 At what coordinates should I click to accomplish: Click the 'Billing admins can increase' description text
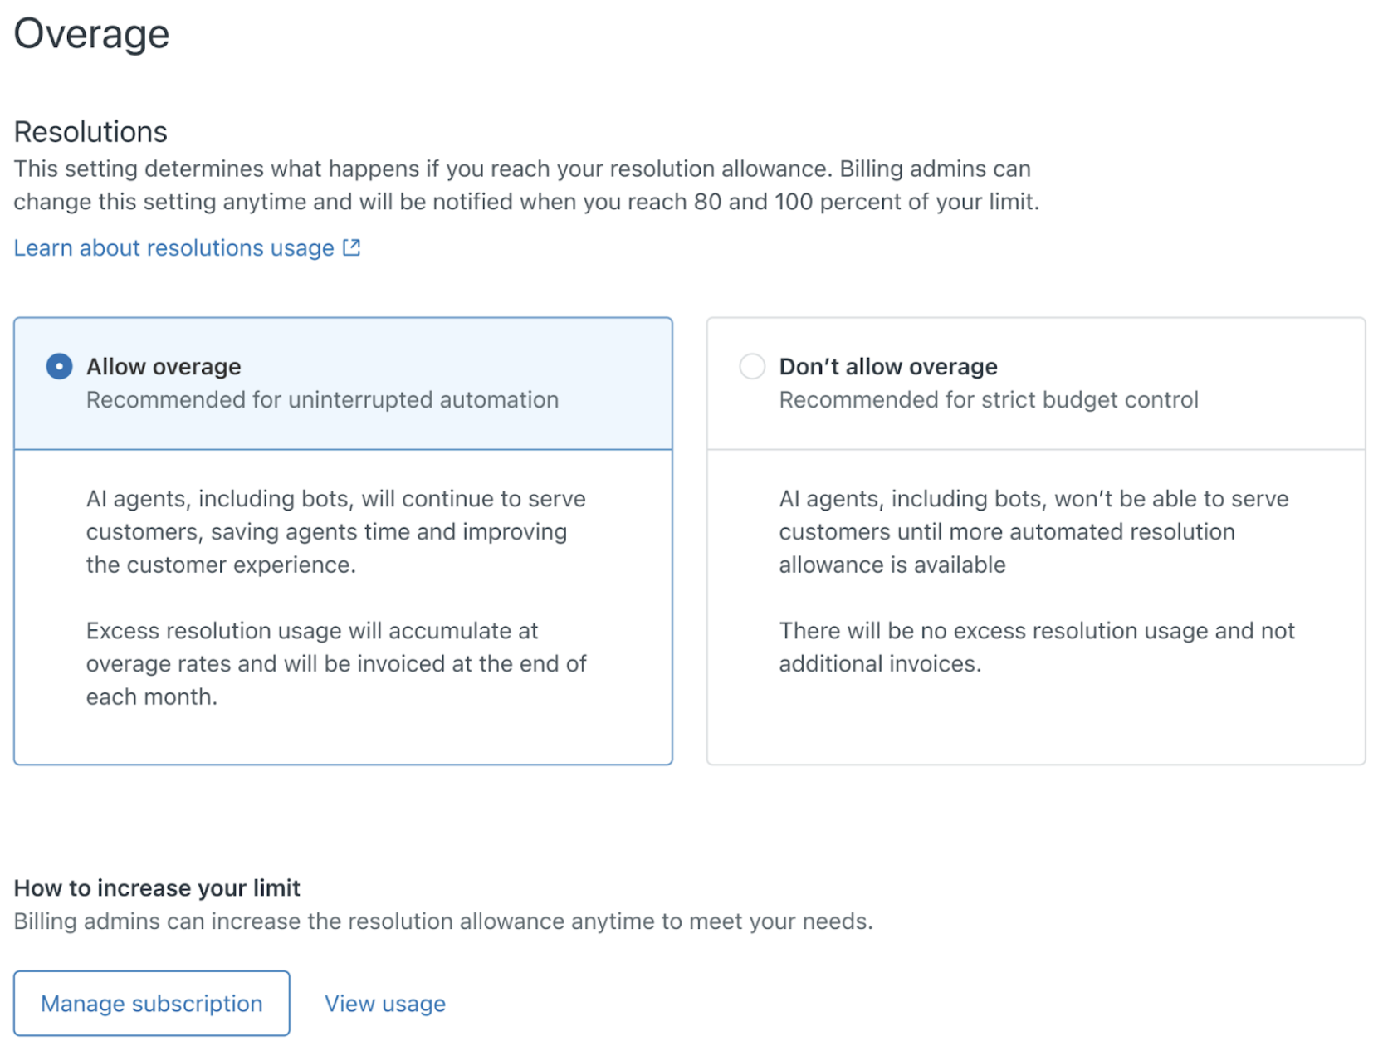pos(443,921)
